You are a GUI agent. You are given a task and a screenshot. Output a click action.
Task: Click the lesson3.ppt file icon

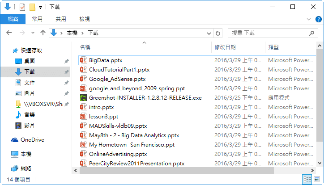pos(84,117)
